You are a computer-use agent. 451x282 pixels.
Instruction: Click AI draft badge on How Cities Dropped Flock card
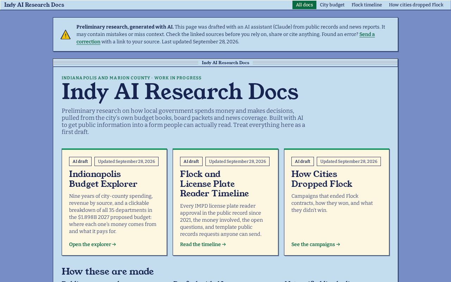[x=303, y=161]
